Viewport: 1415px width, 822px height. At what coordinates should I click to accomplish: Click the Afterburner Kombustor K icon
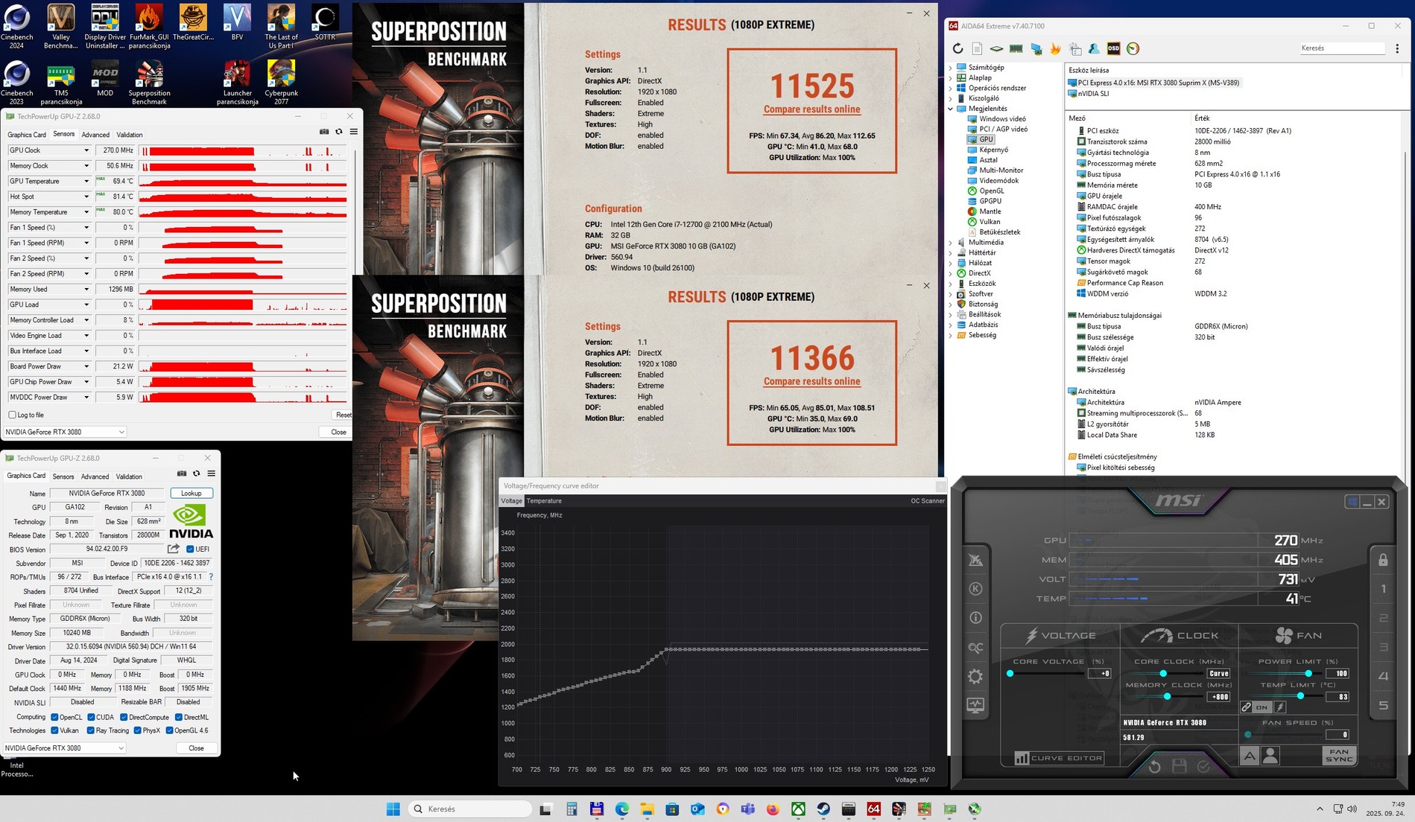coord(975,589)
